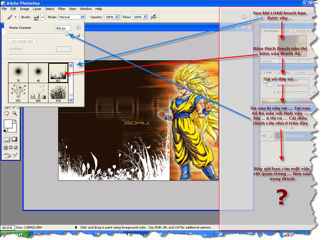The width and height of the screenshot is (321, 240).
Task: Switch to the Color tab
Action: coord(268,72)
